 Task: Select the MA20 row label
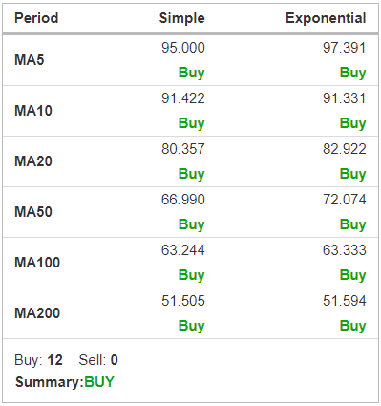click(33, 161)
